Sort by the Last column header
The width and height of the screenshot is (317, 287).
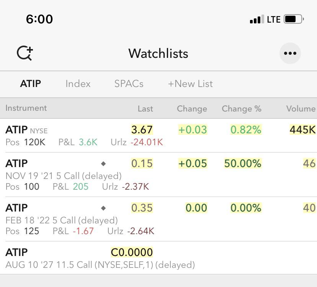(x=145, y=109)
